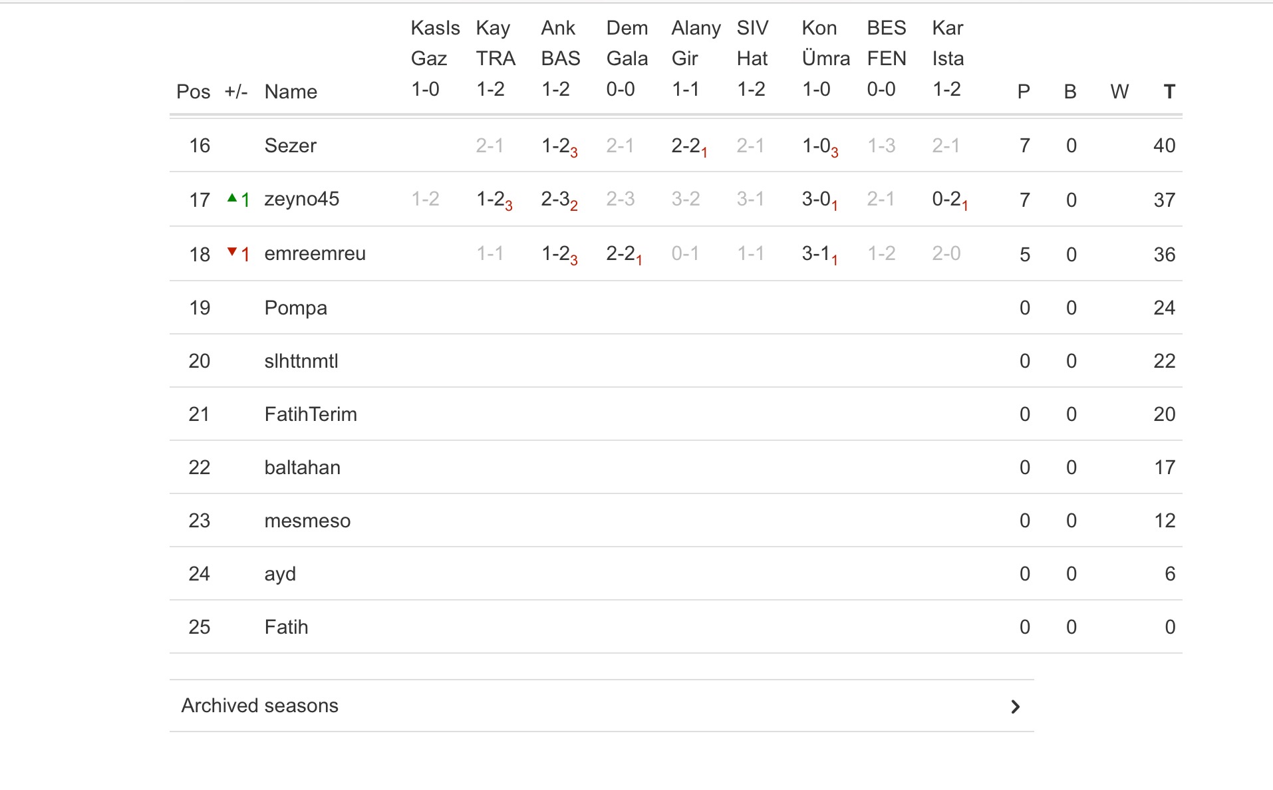Open player zeyno45's name
The height and width of the screenshot is (790, 1273).
tap(301, 199)
